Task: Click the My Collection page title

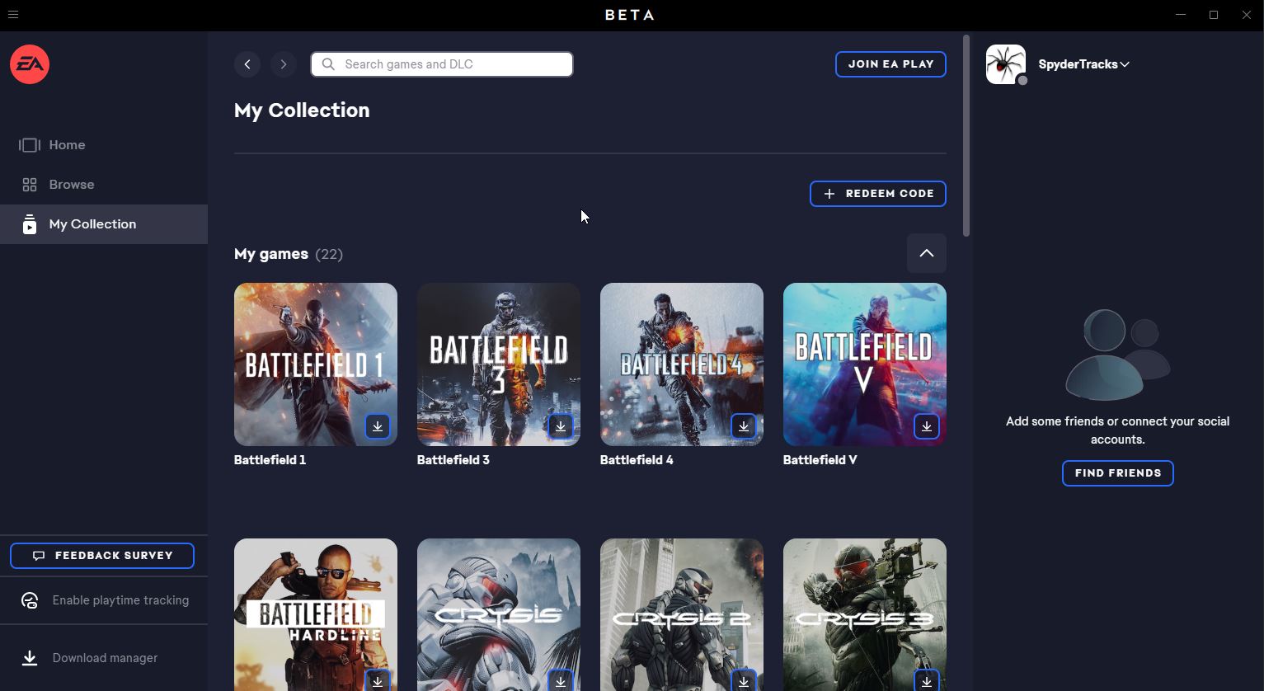Action: tap(302, 110)
